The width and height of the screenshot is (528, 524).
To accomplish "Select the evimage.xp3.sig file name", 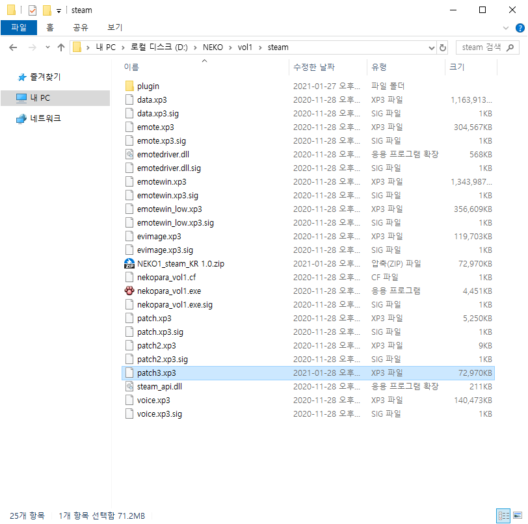I will [x=165, y=250].
